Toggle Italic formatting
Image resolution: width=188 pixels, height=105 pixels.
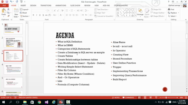(36, 15)
